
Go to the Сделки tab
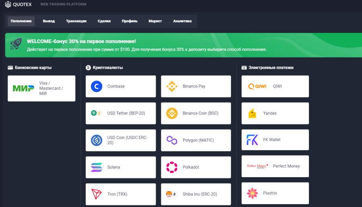click(x=104, y=21)
